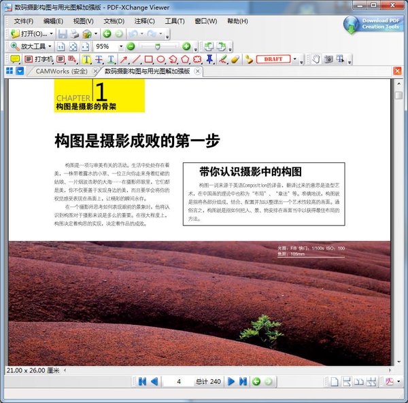Switch to single page layout
This screenshot has height=403, width=408.
335,382
